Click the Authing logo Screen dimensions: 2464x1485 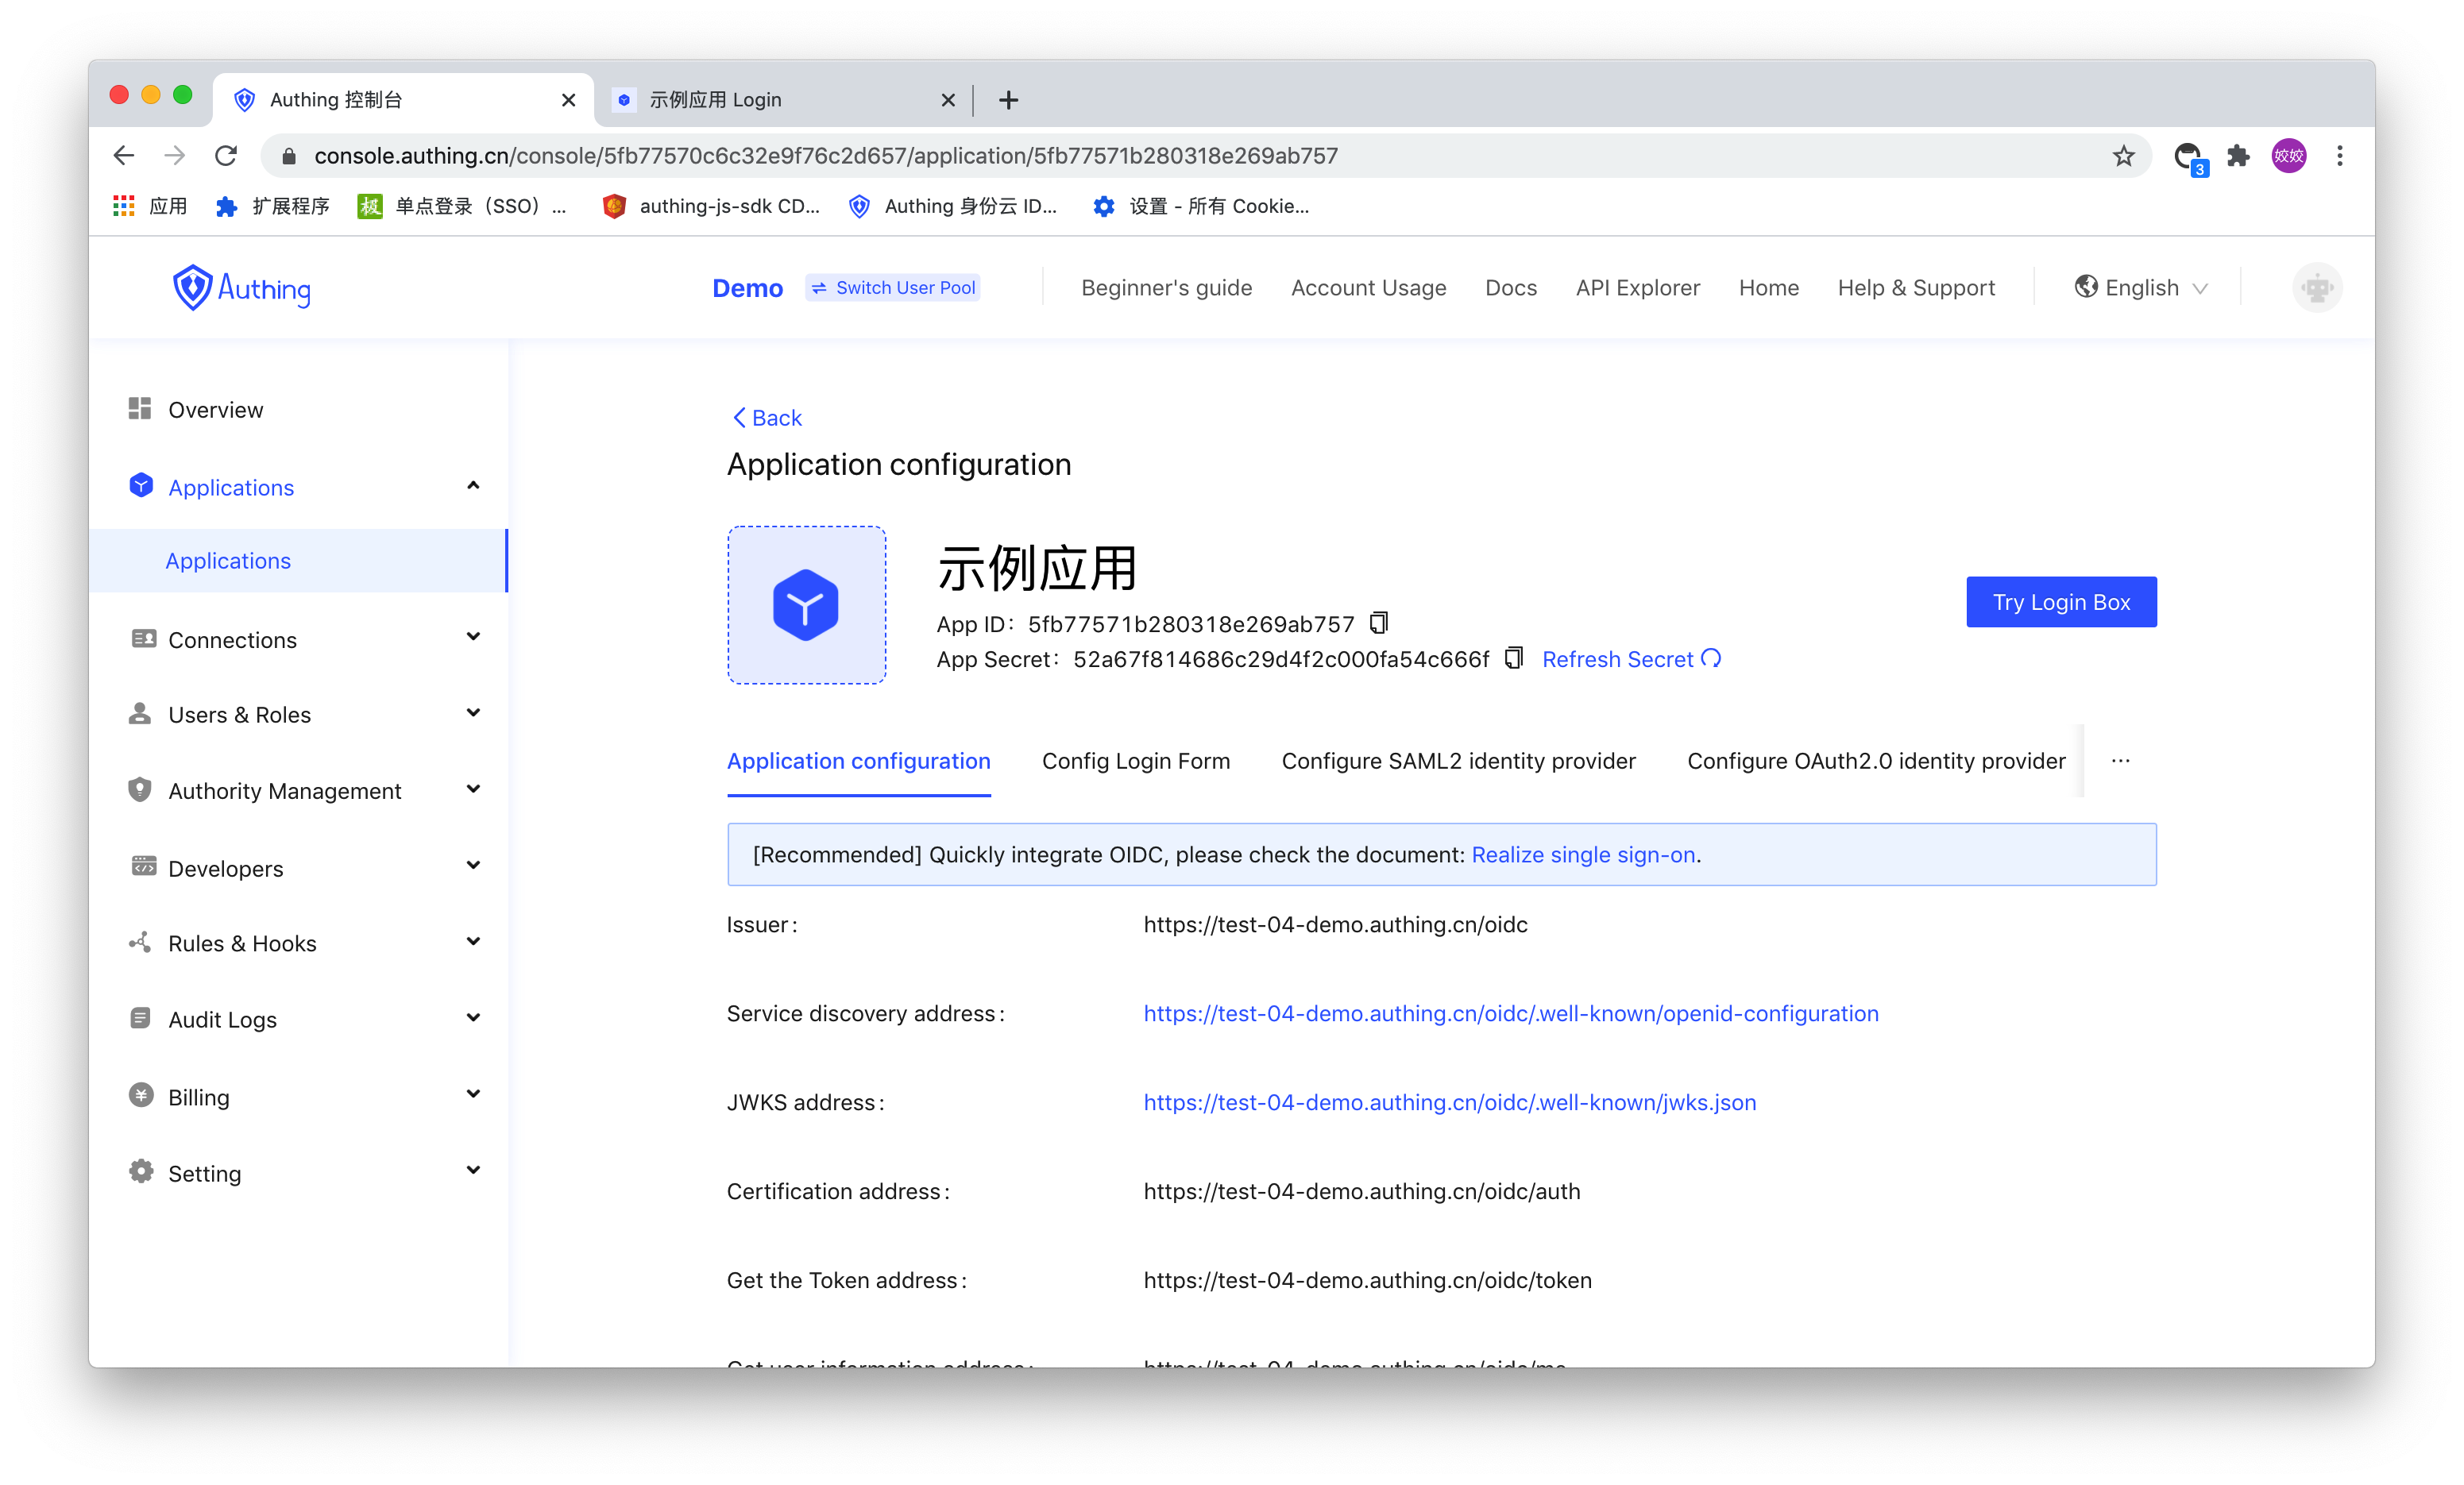tap(241, 288)
